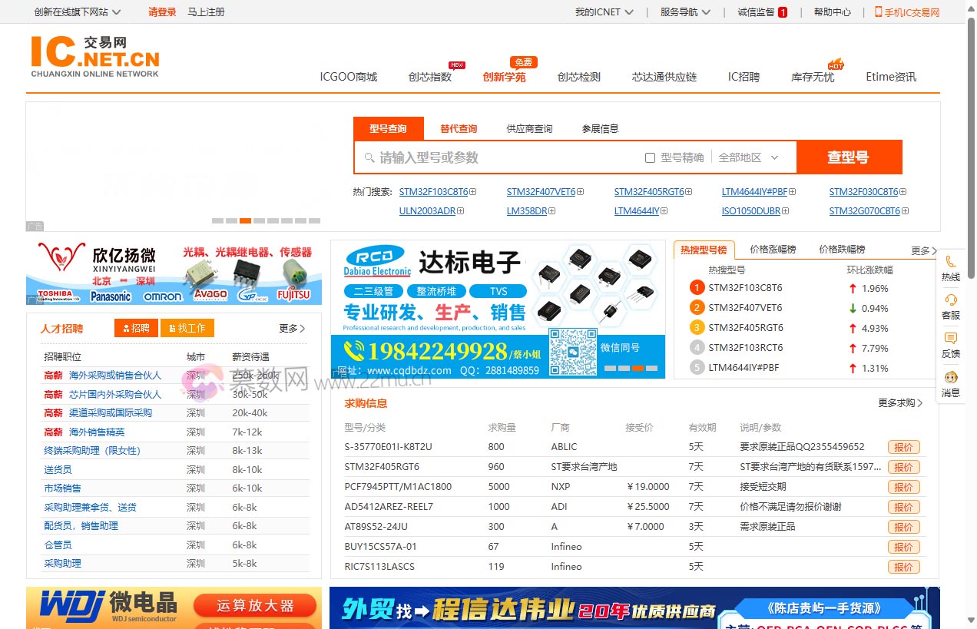Click the IC.NET.CN site logo
Image resolution: width=977 pixels, height=629 pixels.
click(94, 55)
